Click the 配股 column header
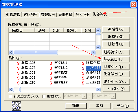 (56, 30)
